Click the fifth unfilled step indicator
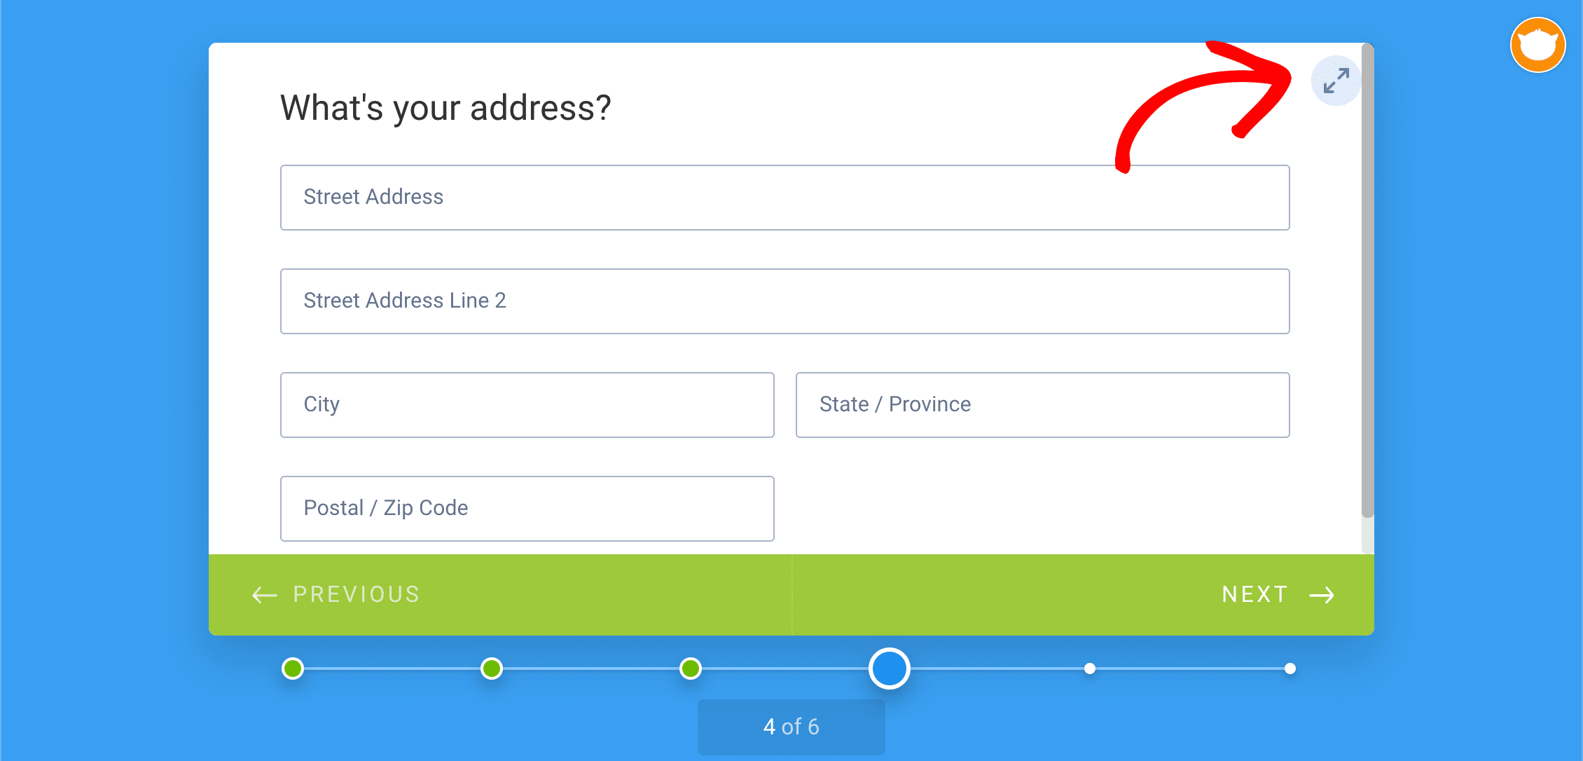The width and height of the screenshot is (1583, 761). pos(1091,667)
